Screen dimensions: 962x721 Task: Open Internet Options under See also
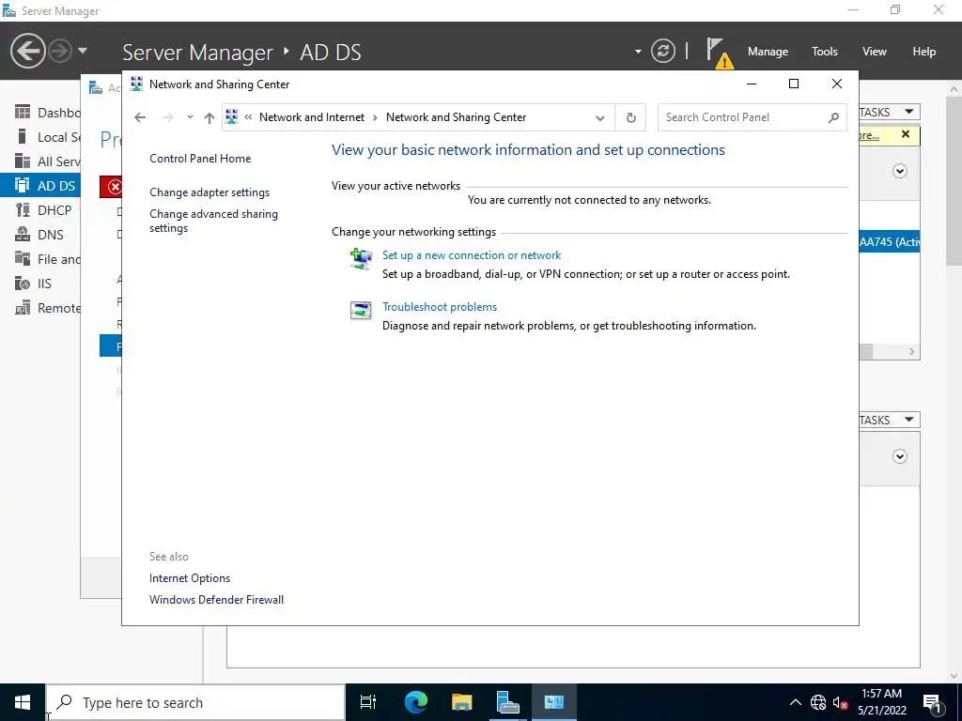[x=190, y=578]
